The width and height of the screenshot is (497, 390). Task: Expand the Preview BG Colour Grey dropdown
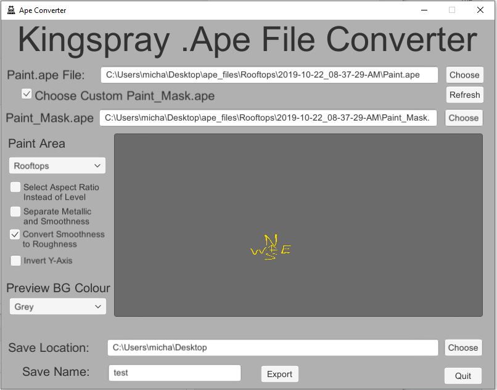coord(57,306)
